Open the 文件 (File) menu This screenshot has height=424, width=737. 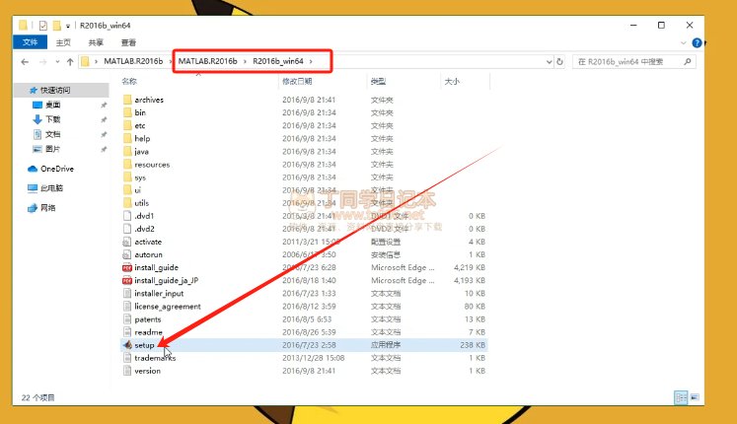[x=29, y=43]
